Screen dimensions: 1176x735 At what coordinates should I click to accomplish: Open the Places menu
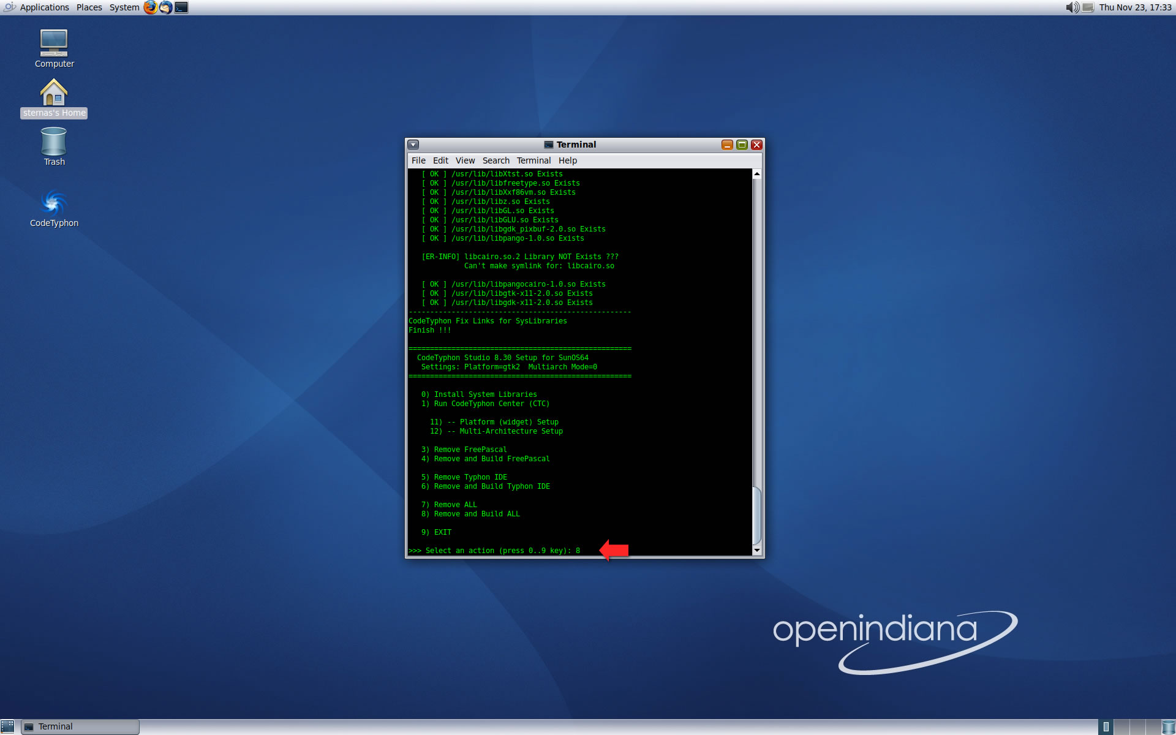point(89,7)
